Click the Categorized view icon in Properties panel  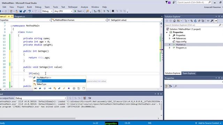(167, 86)
